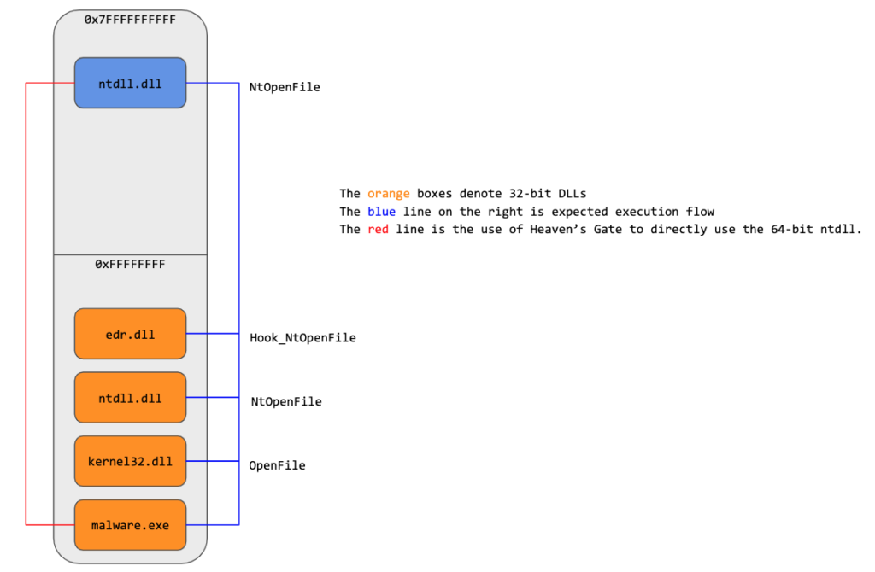Click the blue 64-bit ntdll.dll box
875x572 pixels.
130,83
